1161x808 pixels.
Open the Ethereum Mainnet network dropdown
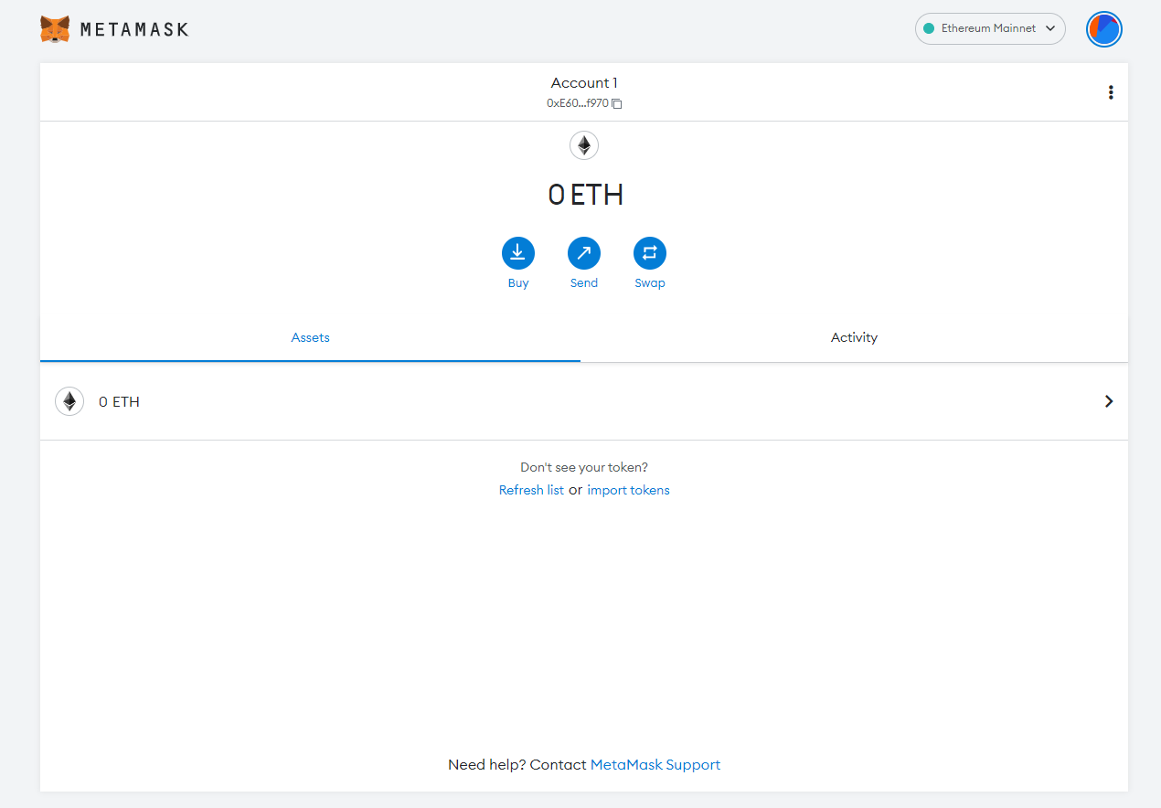[990, 28]
